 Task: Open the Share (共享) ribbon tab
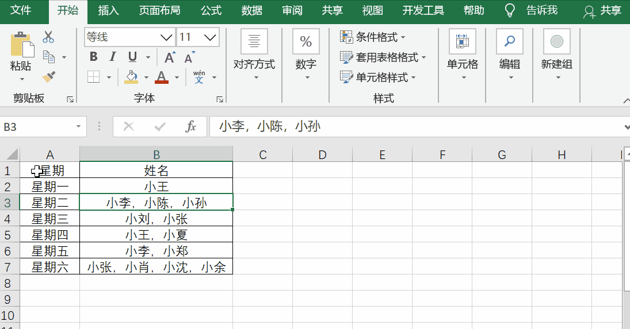[x=333, y=10]
